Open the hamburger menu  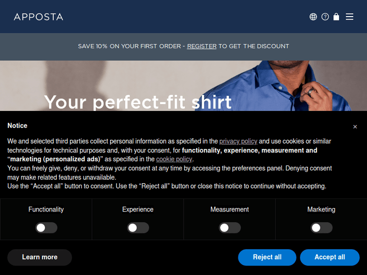[349, 17]
